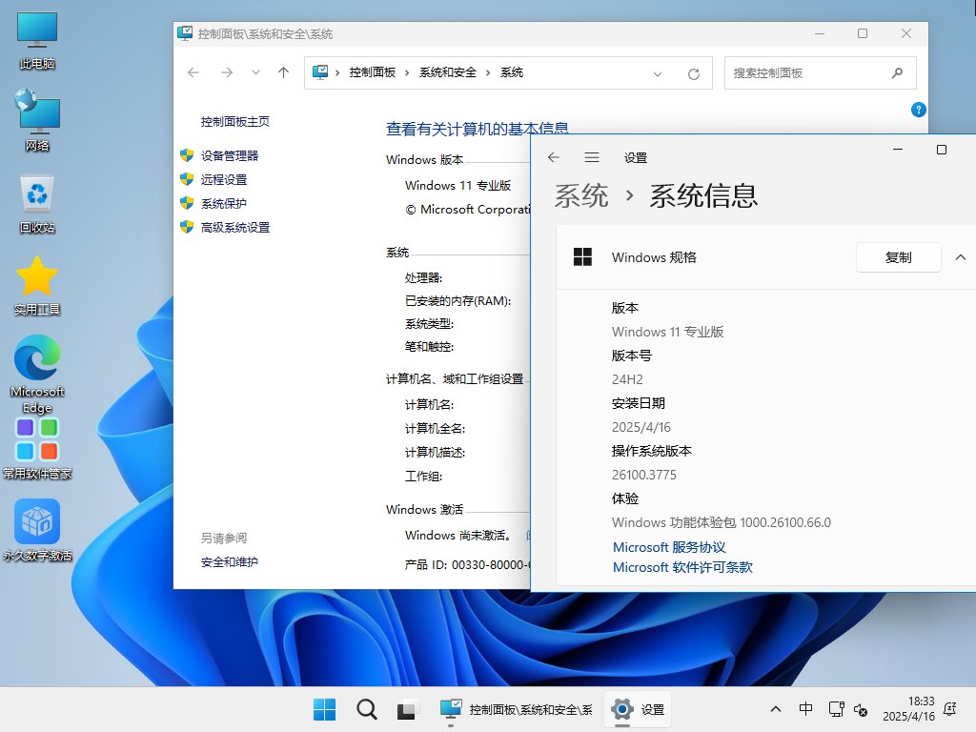976x732 pixels.
Task: Select the 26100.3775 OS build text
Action: pyautogui.click(x=643, y=475)
